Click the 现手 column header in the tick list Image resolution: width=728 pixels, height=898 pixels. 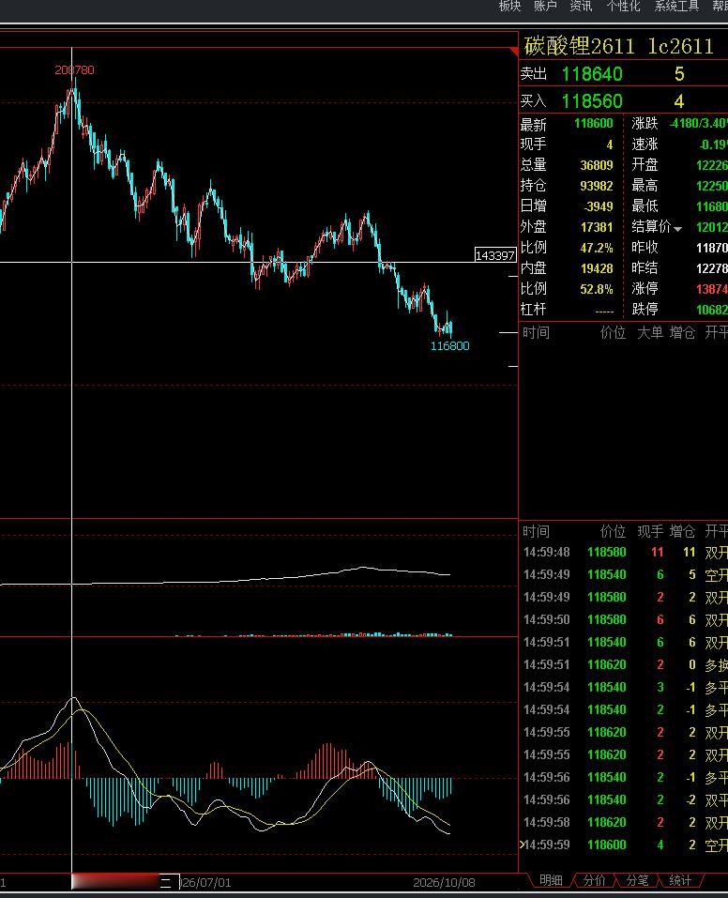pyautogui.click(x=649, y=532)
